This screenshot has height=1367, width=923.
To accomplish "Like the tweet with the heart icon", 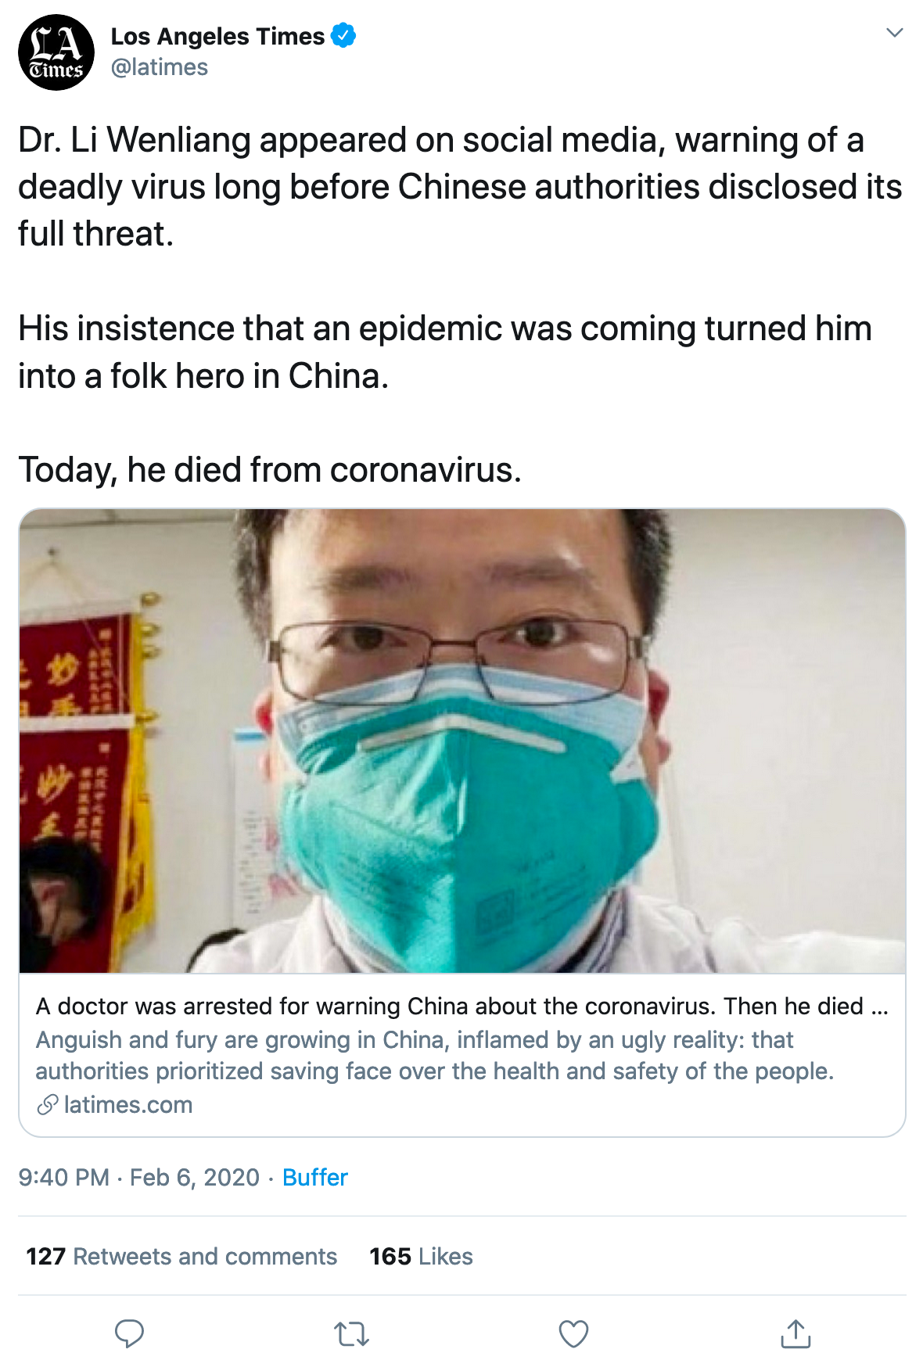I will pyautogui.click(x=573, y=1333).
